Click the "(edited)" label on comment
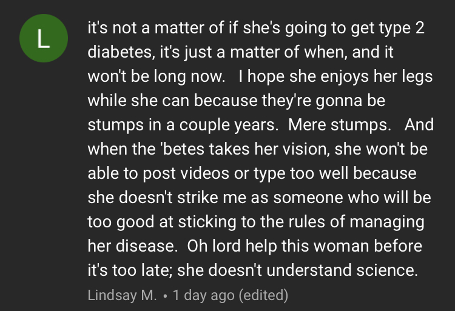The image size is (455, 311). (263, 296)
